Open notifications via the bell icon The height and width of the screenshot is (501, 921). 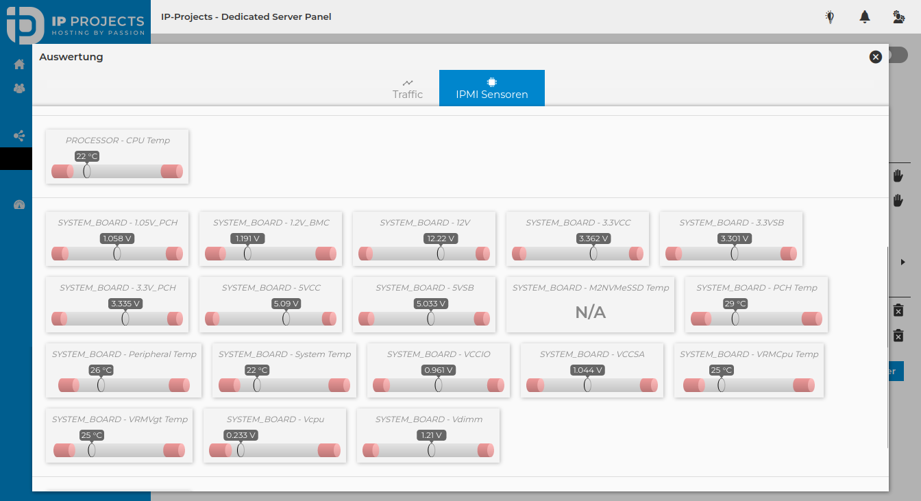point(864,17)
